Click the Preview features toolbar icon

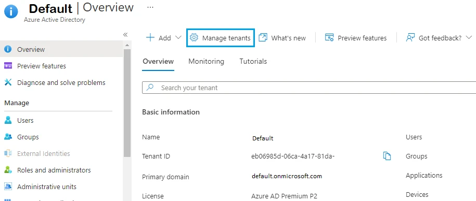click(x=329, y=37)
